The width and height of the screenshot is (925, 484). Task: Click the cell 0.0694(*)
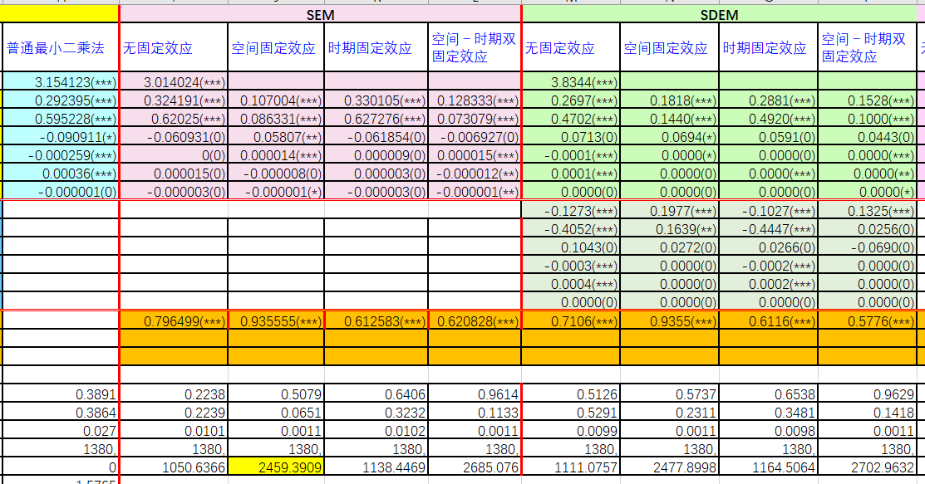pyautogui.click(x=670, y=137)
